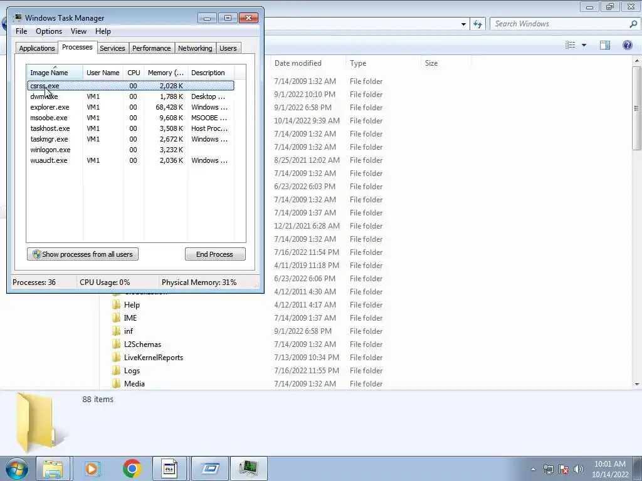
Task: Click the Explorer scrollbar thumb
Action: click(x=637, y=108)
